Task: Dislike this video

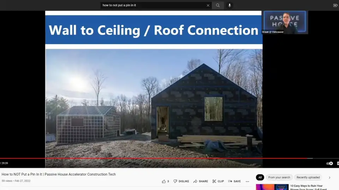Action: click(x=181, y=181)
